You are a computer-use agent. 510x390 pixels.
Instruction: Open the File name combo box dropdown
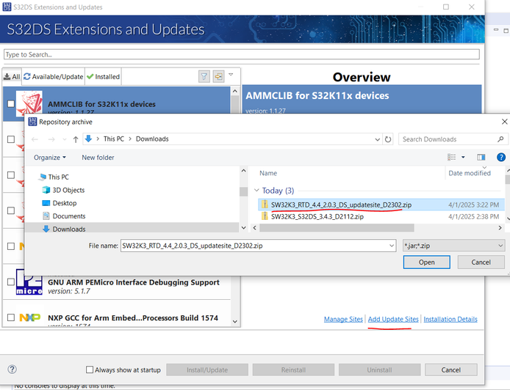coord(392,246)
